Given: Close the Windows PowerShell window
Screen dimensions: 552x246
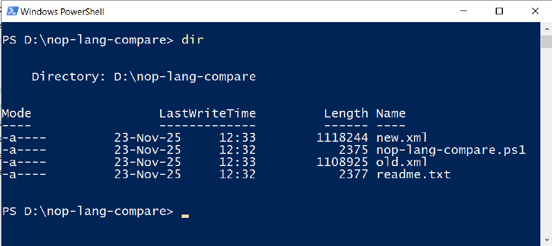Looking at the screenshot, I should 534,11.
